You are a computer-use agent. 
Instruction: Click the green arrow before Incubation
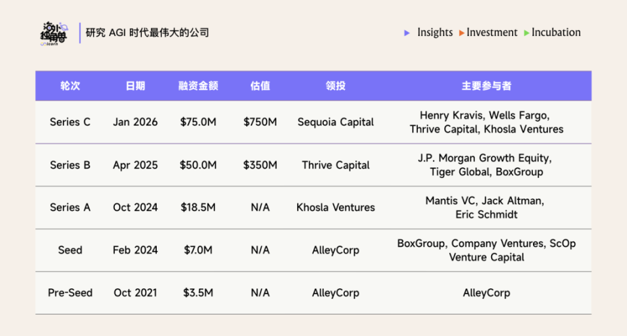[x=526, y=33]
